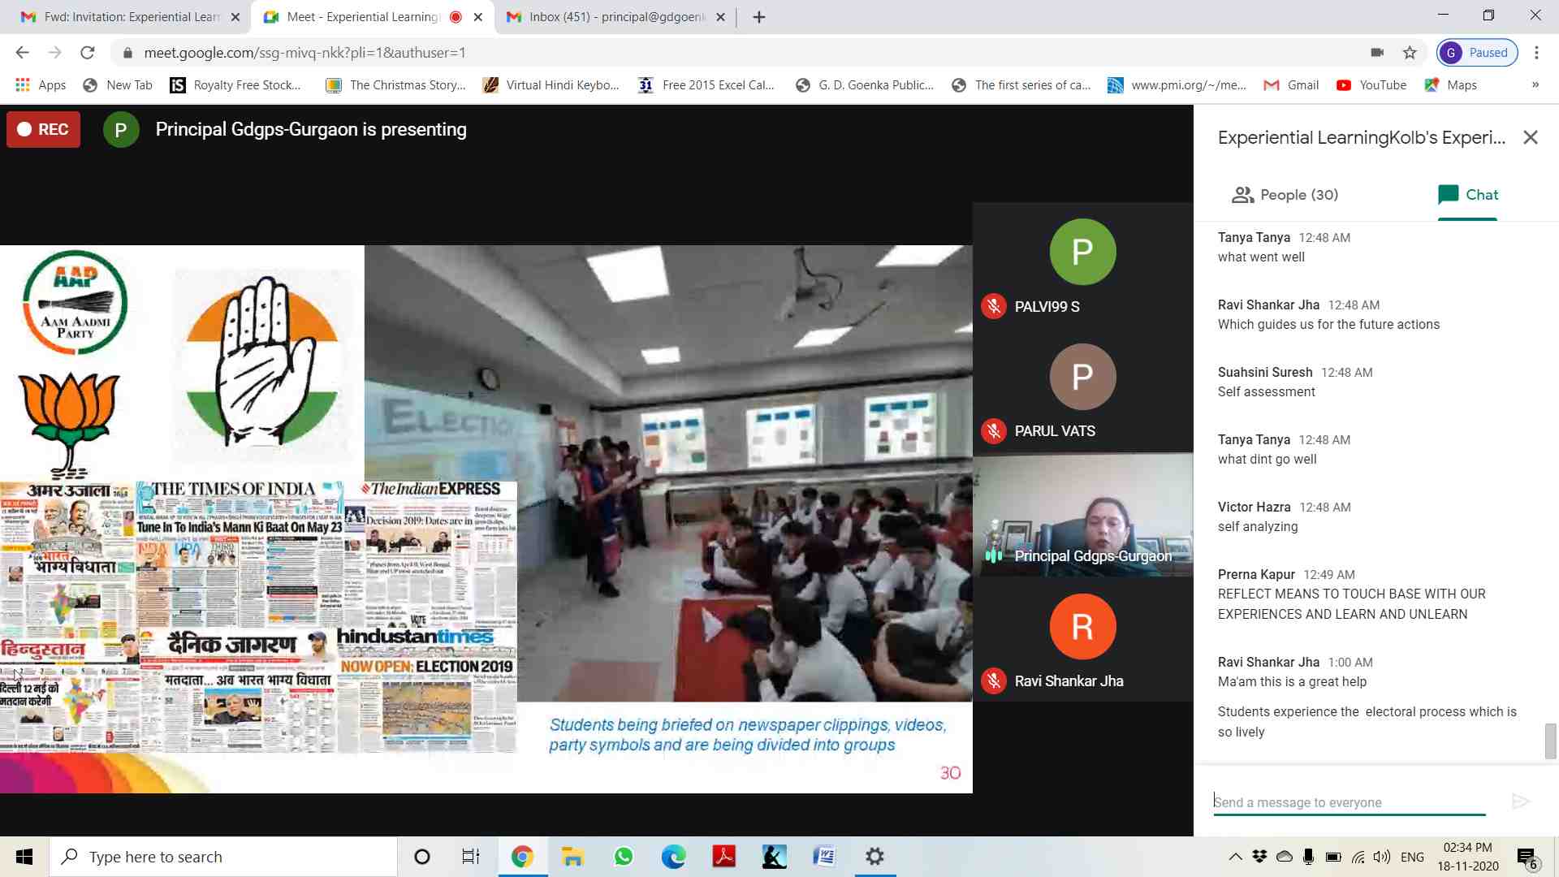Open The Christmas Story bookmark
The width and height of the screenshot is (1559, 877).
click(x=395, y=85)
